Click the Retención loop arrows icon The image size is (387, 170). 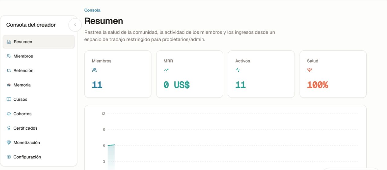tap(9, 70)
